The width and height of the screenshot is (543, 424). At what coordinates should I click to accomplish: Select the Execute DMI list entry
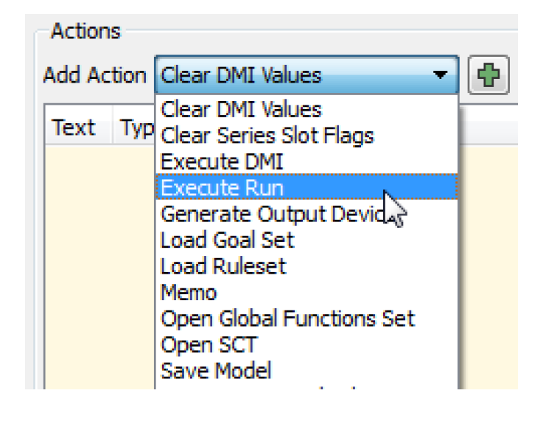point(221,162)
